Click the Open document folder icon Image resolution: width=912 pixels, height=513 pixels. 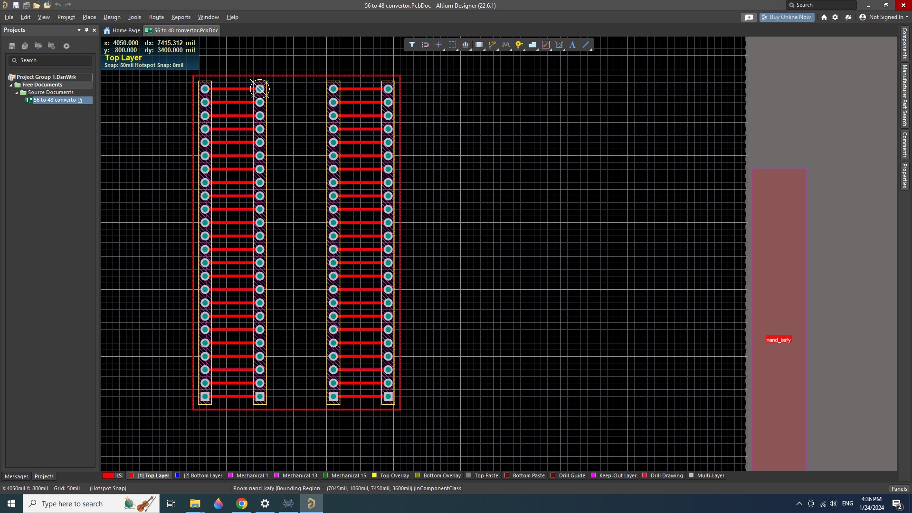[x=37, y=5]
